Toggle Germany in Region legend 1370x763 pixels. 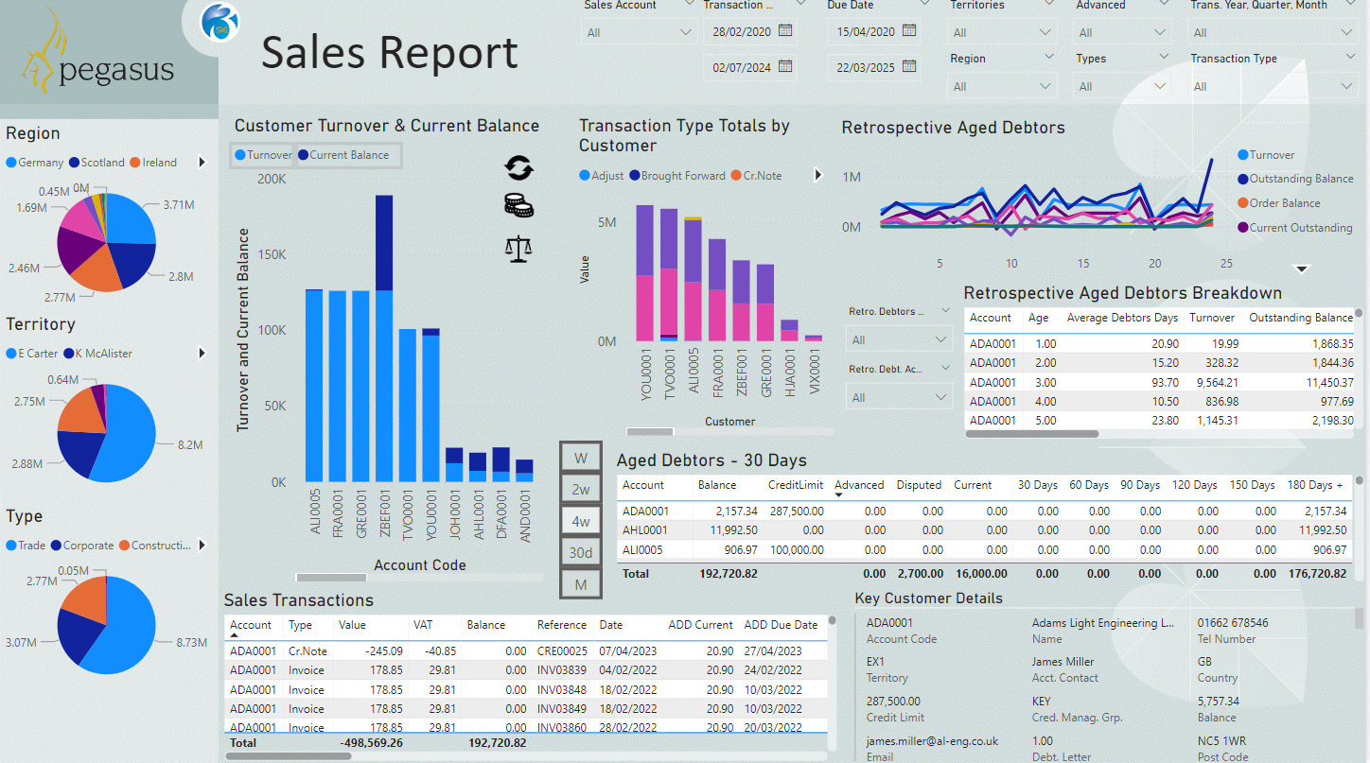click(x=35, y=163)
